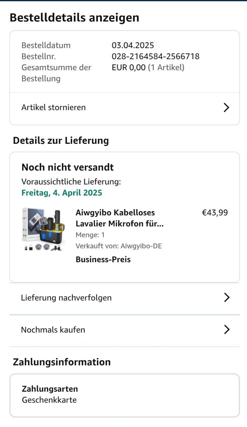The height and width of the screenshot is (427, 247).
Task: Click the item price €43,99
Action: [x=215, y=212]
